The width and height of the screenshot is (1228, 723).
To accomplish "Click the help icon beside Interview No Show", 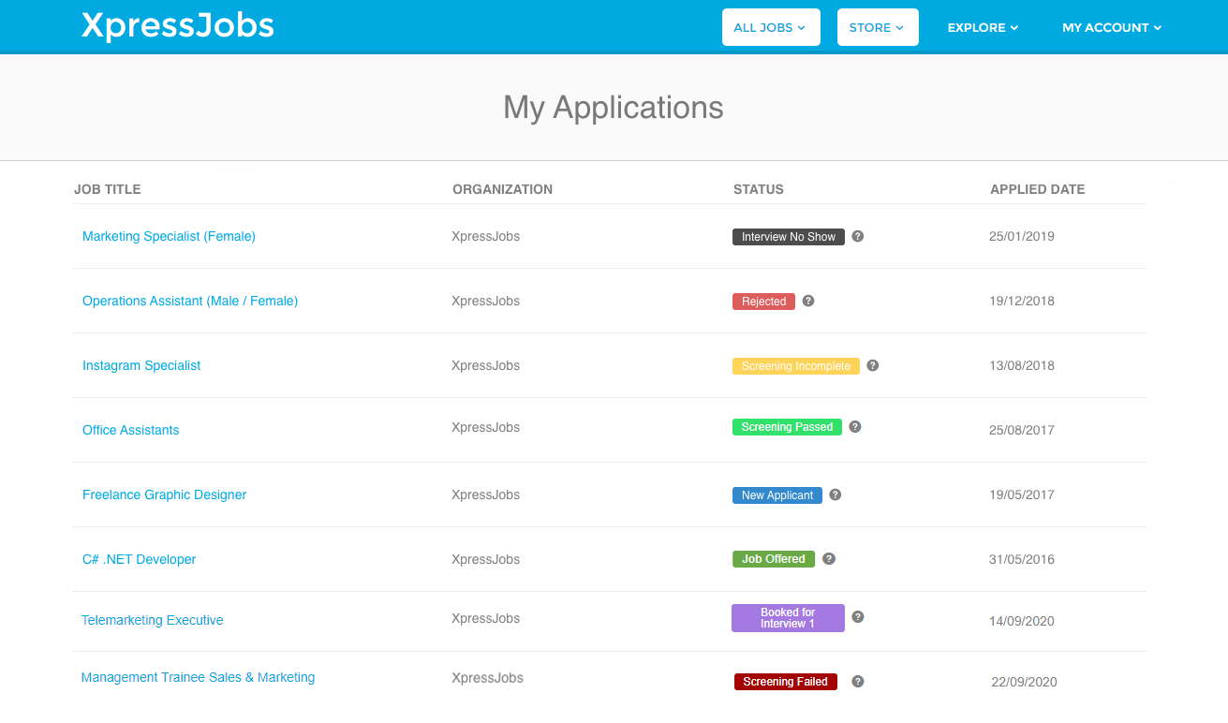I will [x=857, y=236].
